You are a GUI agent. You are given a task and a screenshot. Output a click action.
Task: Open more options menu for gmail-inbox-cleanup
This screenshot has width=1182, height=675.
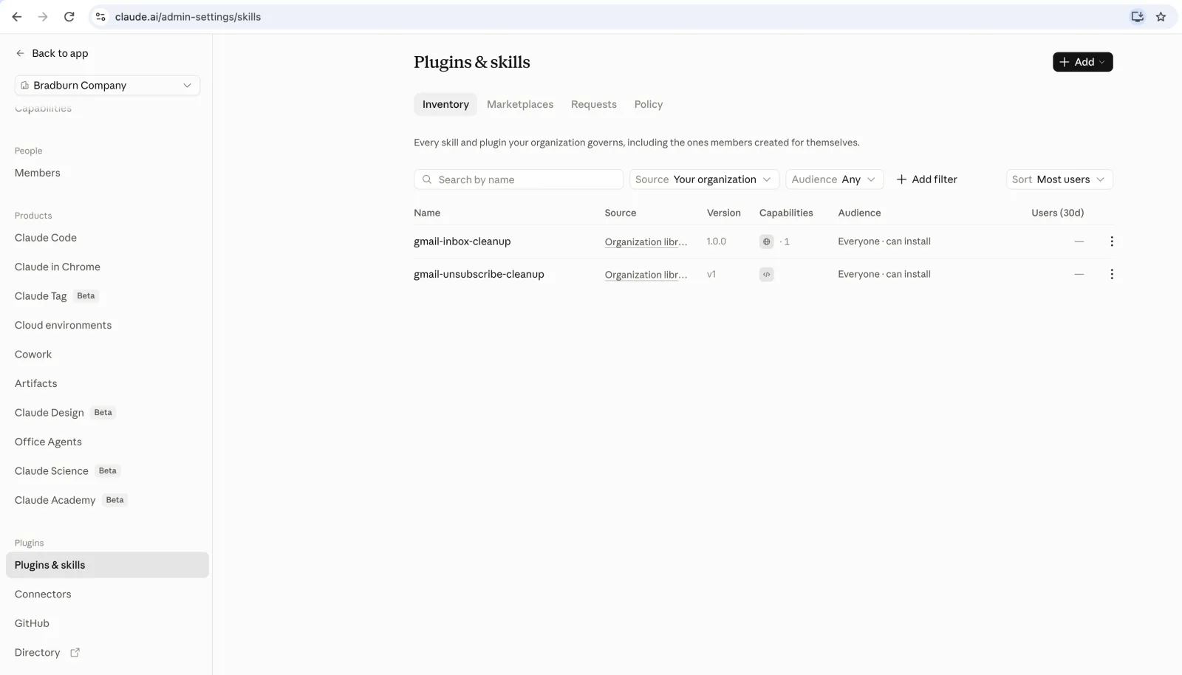click(1111, 241)
